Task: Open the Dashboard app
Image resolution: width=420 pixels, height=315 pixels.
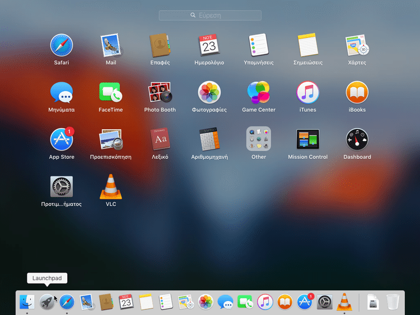Action: (x=357, y=139)
